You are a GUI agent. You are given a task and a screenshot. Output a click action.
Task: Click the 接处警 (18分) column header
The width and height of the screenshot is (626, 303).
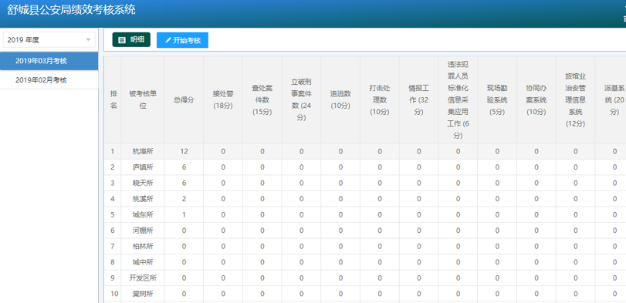(223, 100)
